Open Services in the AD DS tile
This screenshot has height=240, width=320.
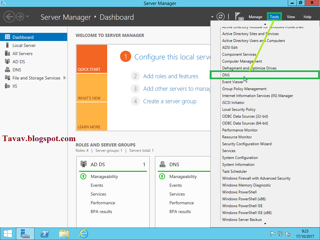click(98, 194)
